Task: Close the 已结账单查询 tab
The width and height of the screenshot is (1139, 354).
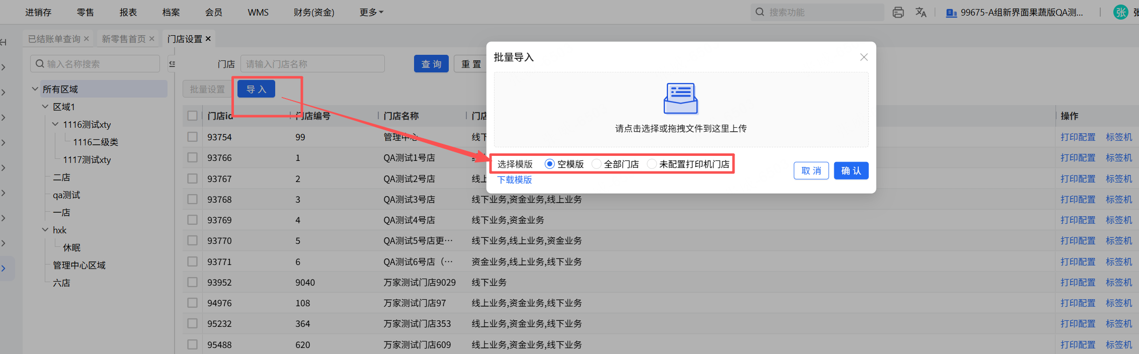Action: point(87,39)
